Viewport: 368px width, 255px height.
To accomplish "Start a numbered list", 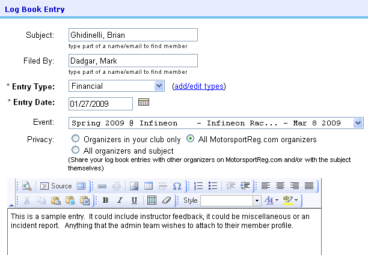I will point(198,186).
